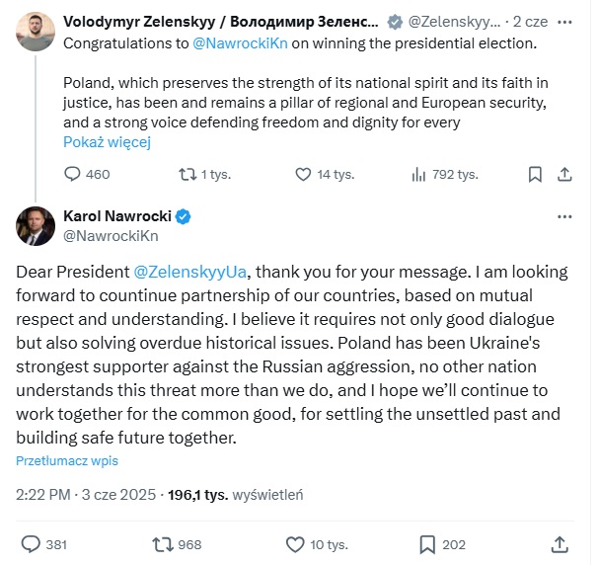Bookmark Karol Nawrocki's tweet
The width and height of the screenshot is (599, 565).
pyautogui.click(x=427, y=543)
